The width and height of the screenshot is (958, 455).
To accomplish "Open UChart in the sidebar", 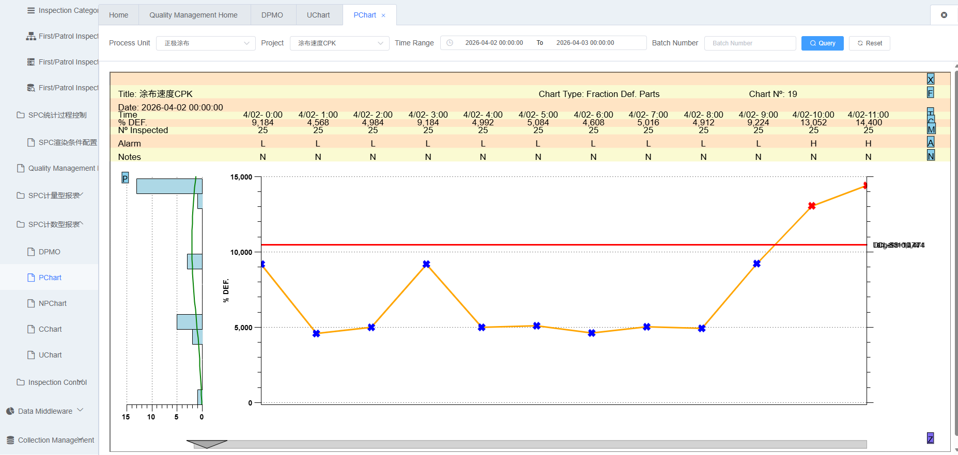I will click(x=49, y=355).
